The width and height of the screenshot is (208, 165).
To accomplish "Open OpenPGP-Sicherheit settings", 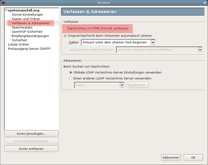I will click(27, 32).
